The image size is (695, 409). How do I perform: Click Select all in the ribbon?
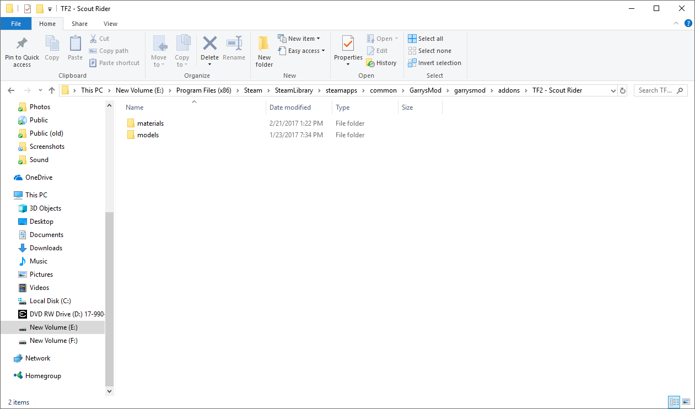[x=425, y=39]
